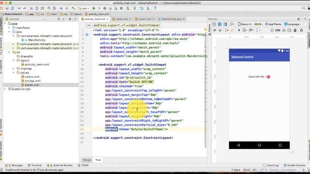
Task: Click the Find magnifier toolbar icon
Action: pos(49,8)
